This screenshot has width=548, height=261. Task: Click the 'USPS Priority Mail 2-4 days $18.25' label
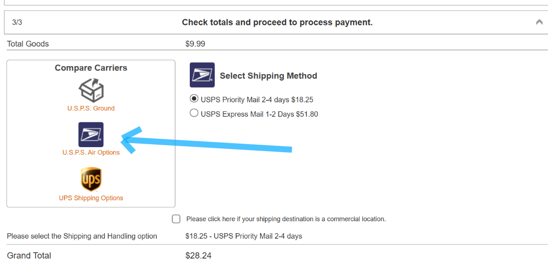(257, 99)
